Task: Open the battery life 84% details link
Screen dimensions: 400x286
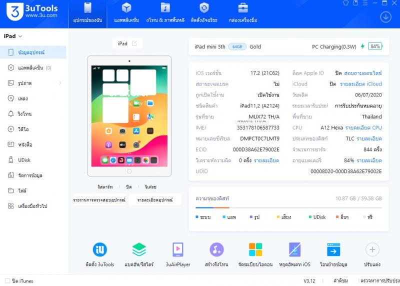Action: [369, 160]
